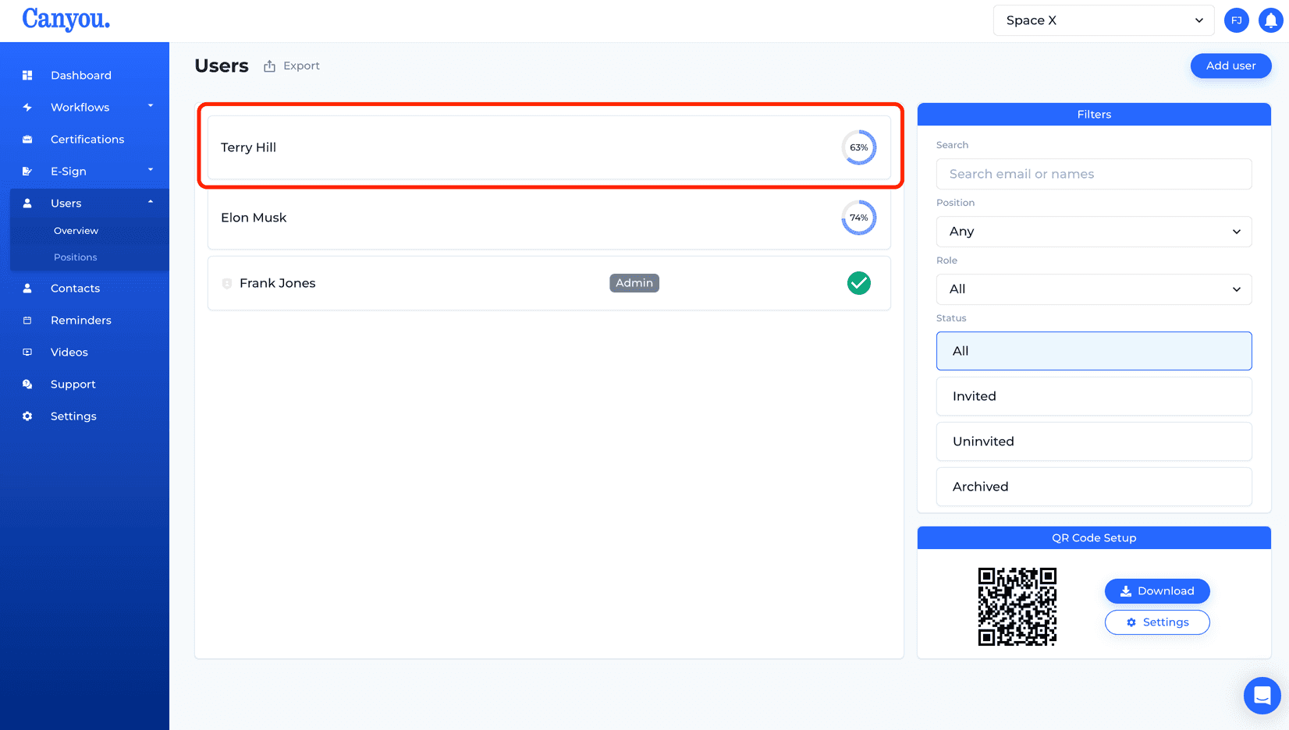This screenshot has width=1289, height=730.
Task: Open Settings in sidebar menu
Action: (x=73, y=416)
